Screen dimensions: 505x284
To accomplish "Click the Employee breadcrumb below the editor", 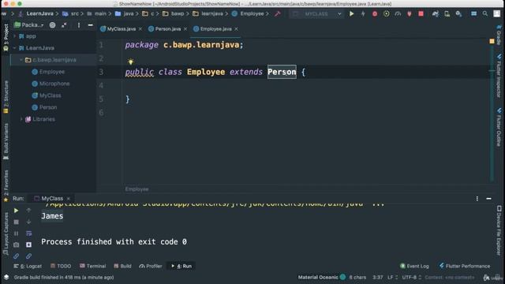I will (137, 189).
